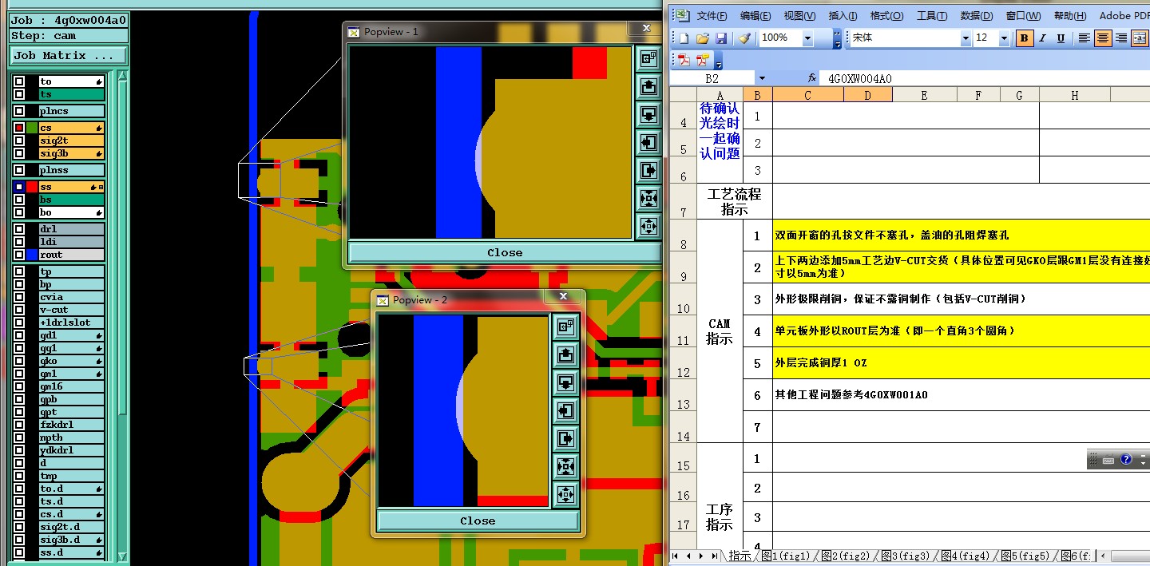Click the help question mark icon

[1126, 459]
